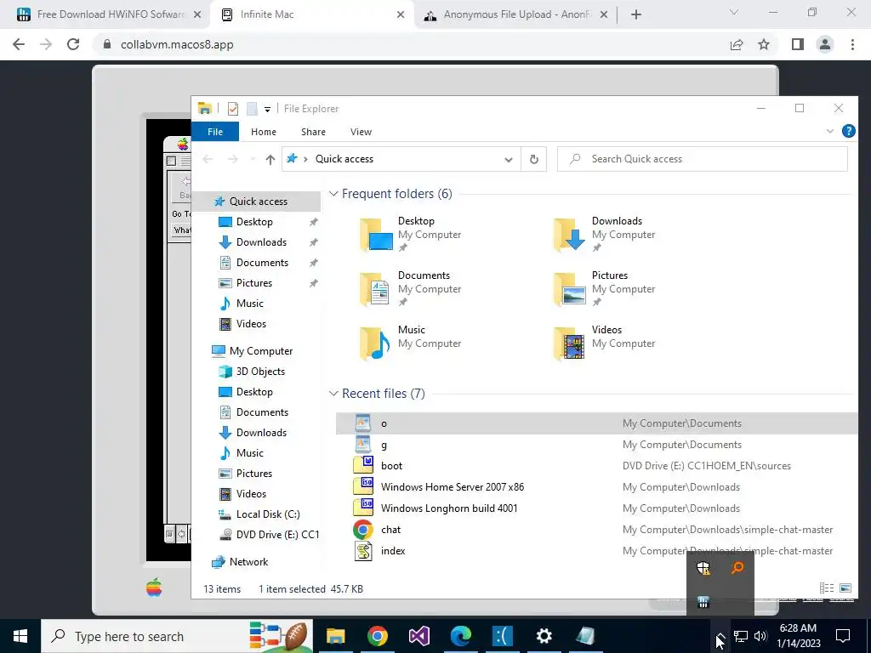871x653 pixels.
Task: Open the Home ribbon tab
Action: [x=264, y=132]
